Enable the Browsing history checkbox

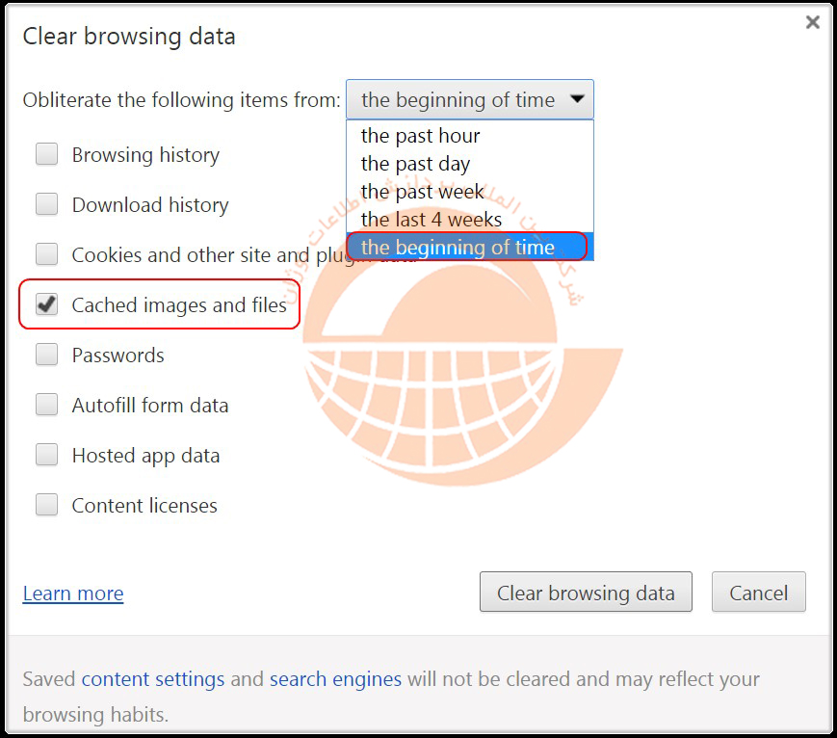click(x=47, y=155)
